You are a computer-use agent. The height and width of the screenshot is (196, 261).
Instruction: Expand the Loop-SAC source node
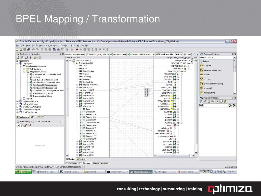coord(77,150)
